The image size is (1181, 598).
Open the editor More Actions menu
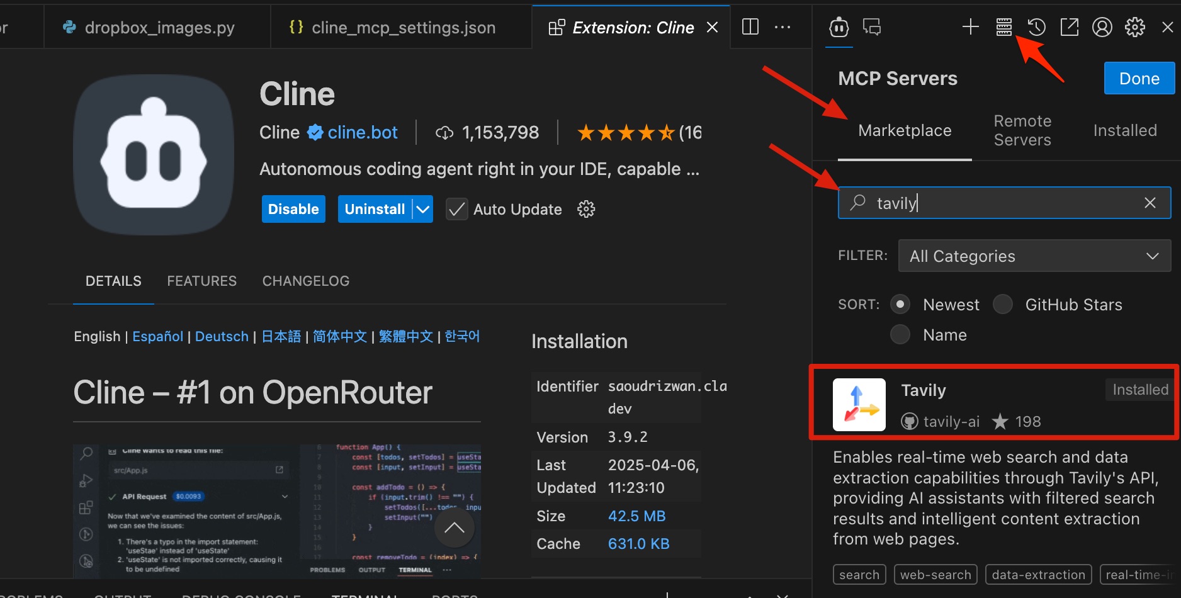point(783,27)
